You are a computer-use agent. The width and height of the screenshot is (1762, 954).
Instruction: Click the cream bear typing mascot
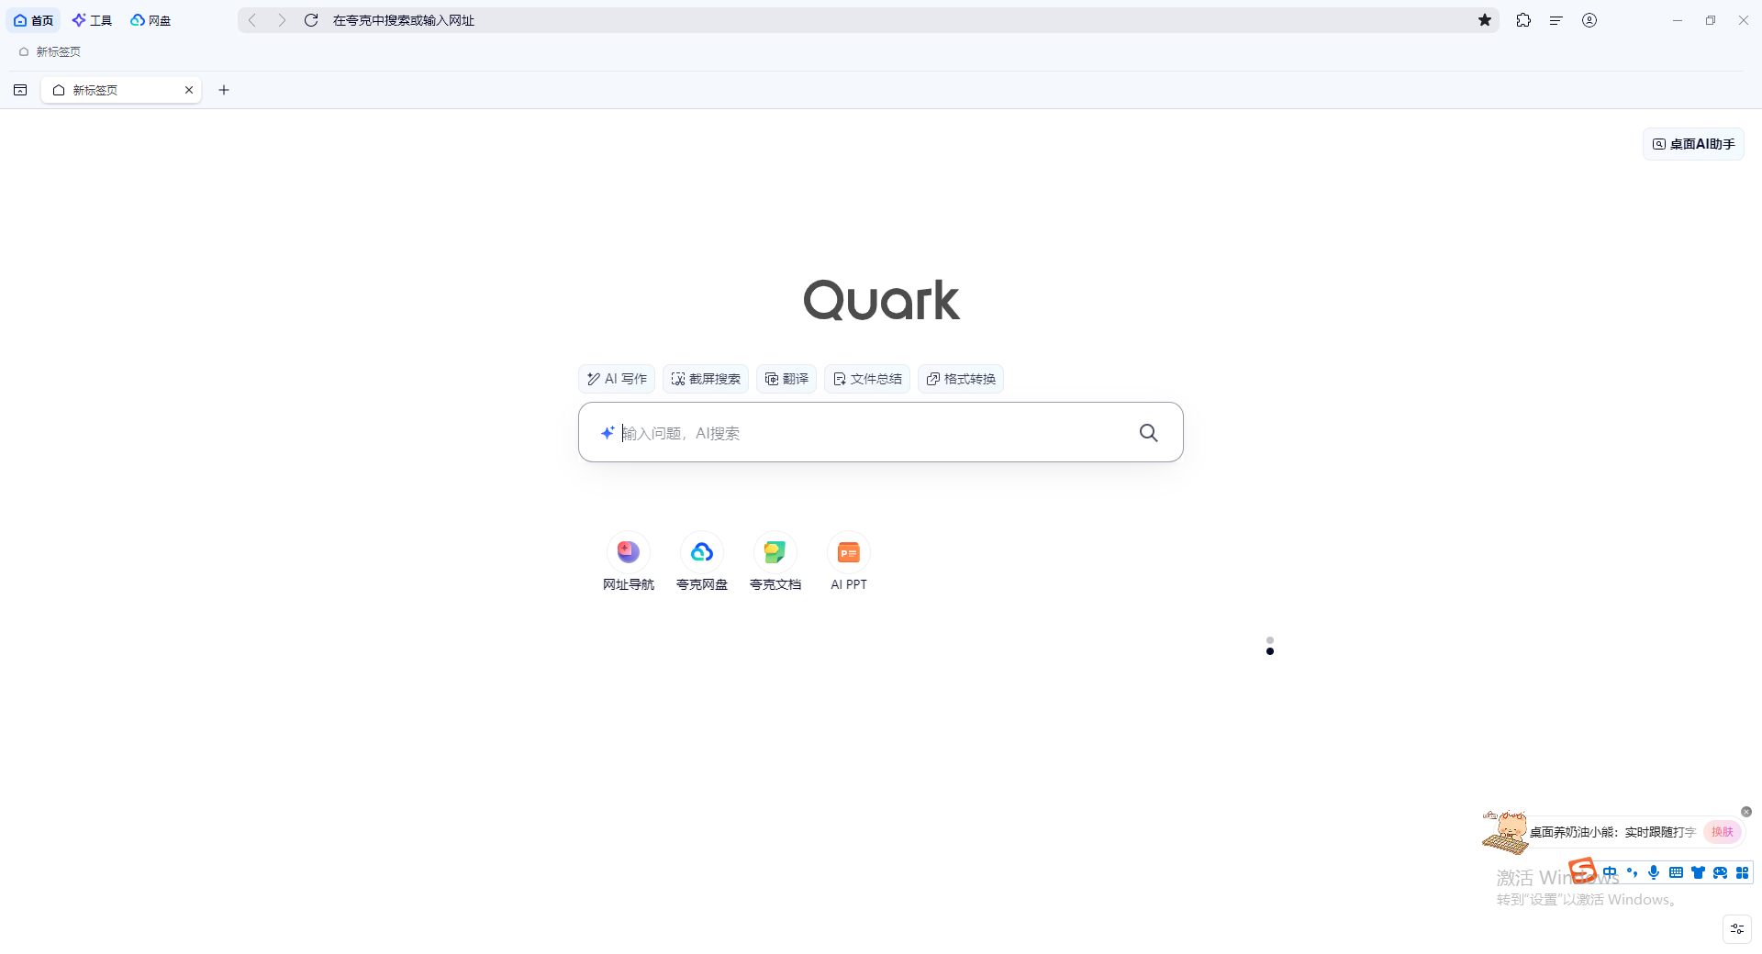tap(1505, 832)
